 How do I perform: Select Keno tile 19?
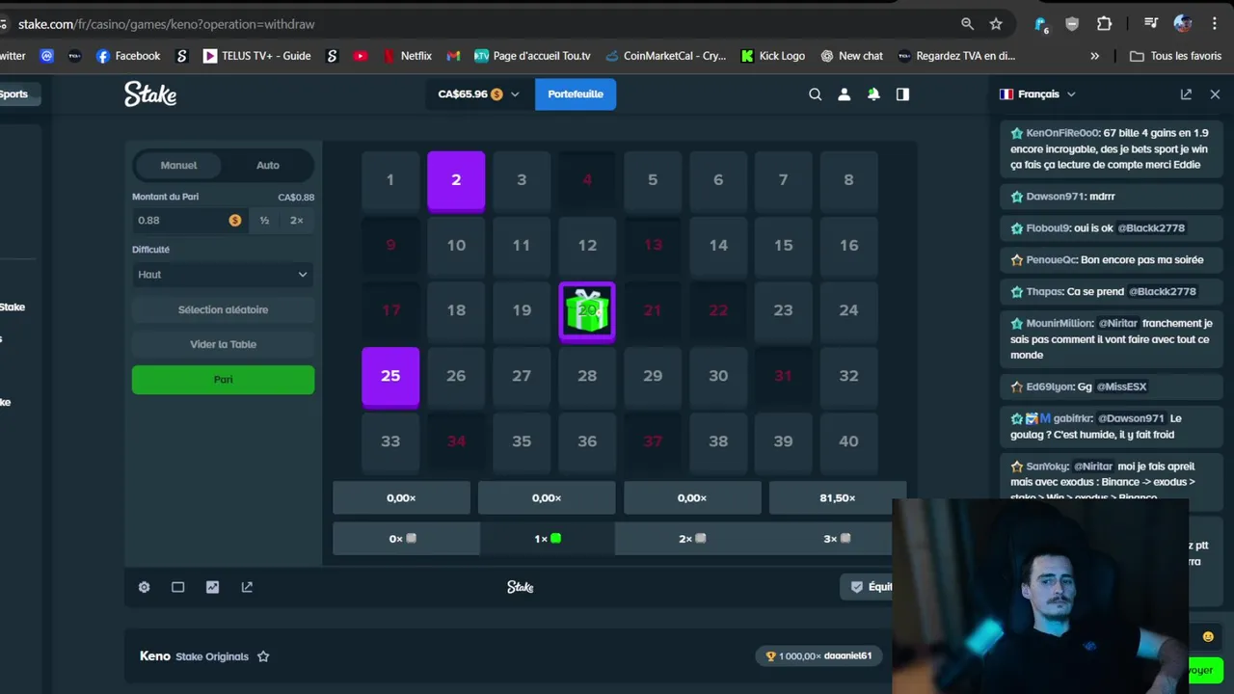tap(522, 310)
